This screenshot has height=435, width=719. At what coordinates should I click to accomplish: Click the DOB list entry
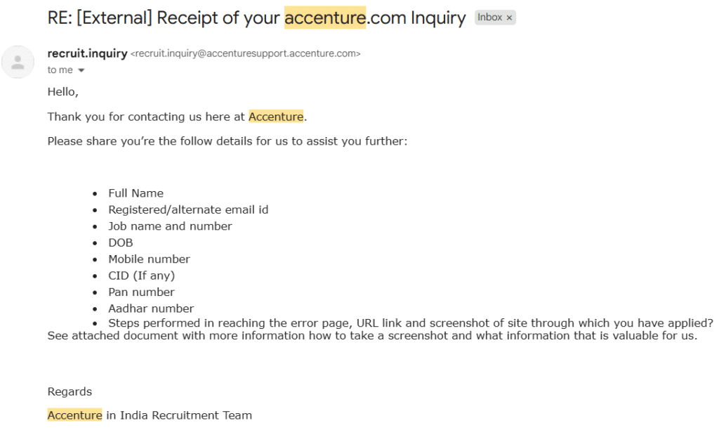(120, 242)
